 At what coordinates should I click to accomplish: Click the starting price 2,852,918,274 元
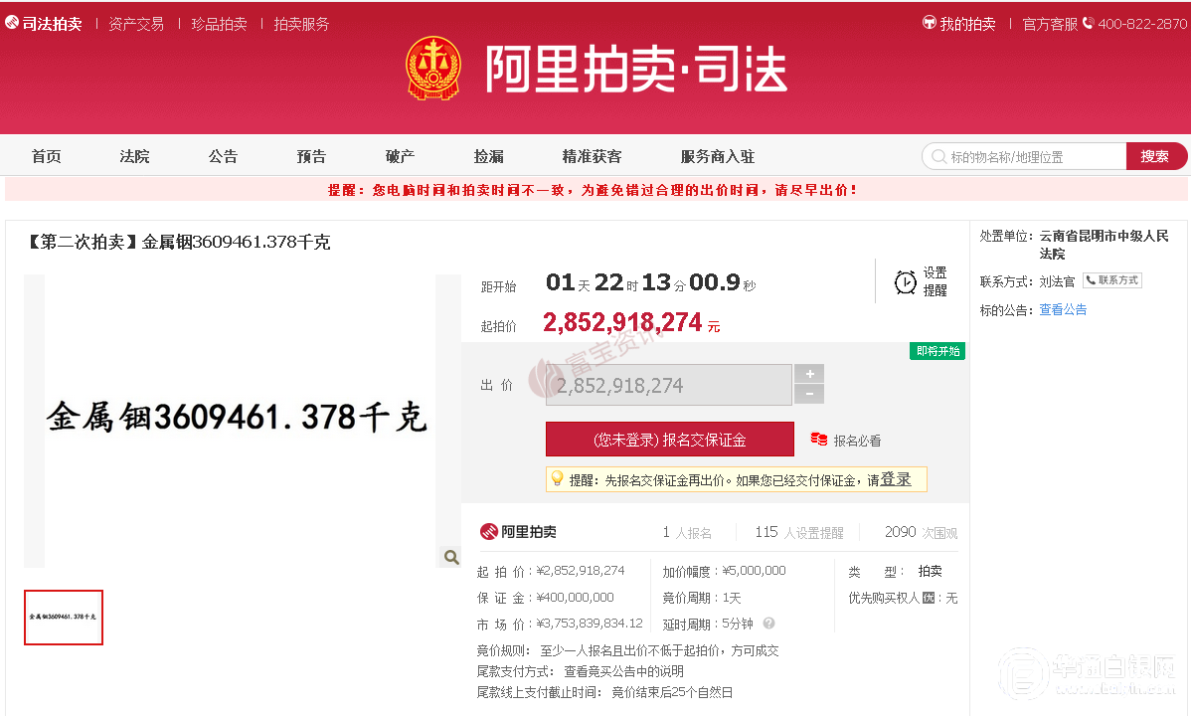click(x=631, y=322)
